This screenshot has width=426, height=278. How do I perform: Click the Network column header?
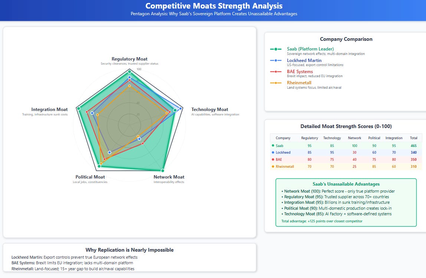354,138
